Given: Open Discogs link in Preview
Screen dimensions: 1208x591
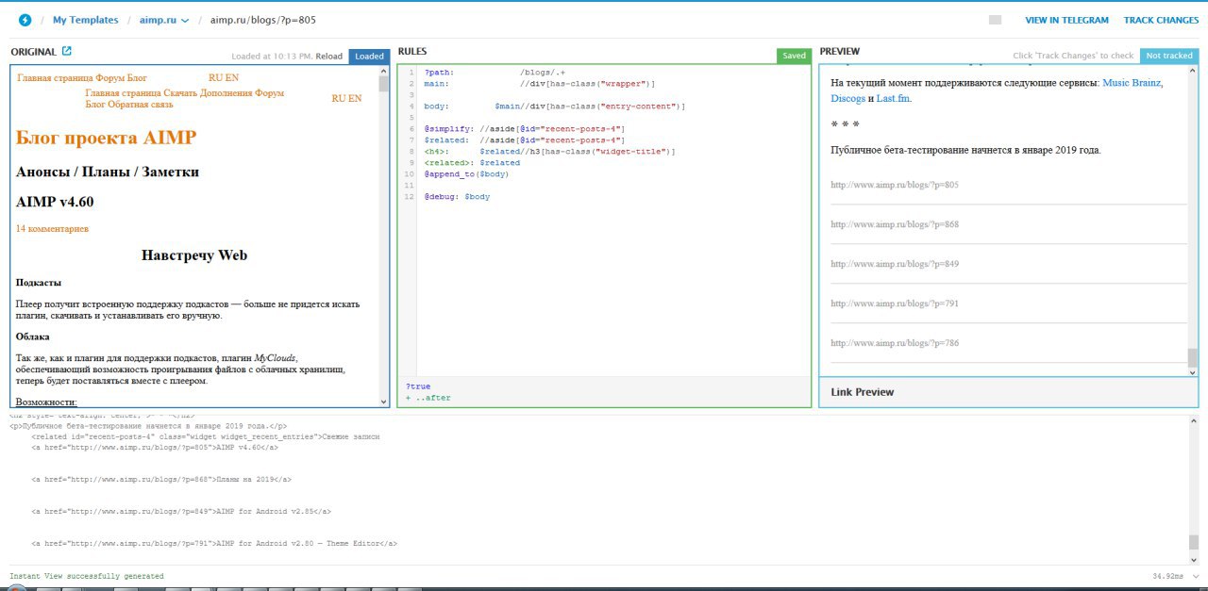Looking at the screenshot, I should (847, 98).
